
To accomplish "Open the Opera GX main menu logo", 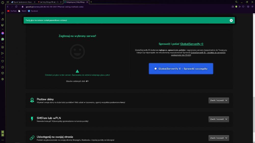I will [3, 3].
